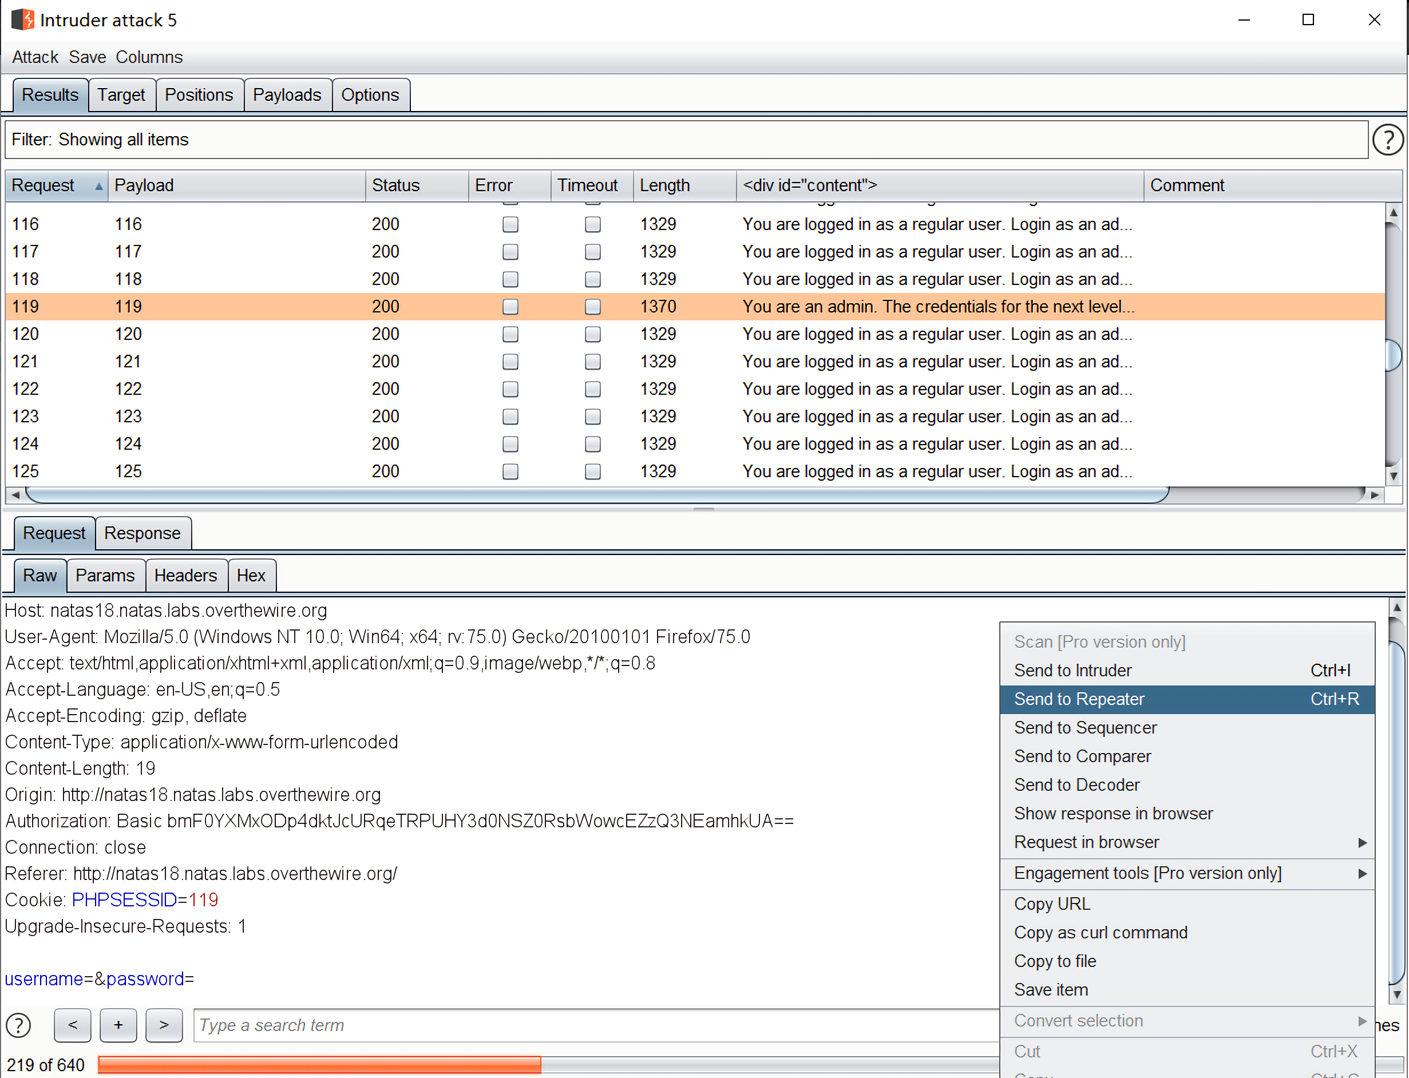Focus the search term input field
This screenshot has height=1078, width=1409.
tap(597, 1025)
